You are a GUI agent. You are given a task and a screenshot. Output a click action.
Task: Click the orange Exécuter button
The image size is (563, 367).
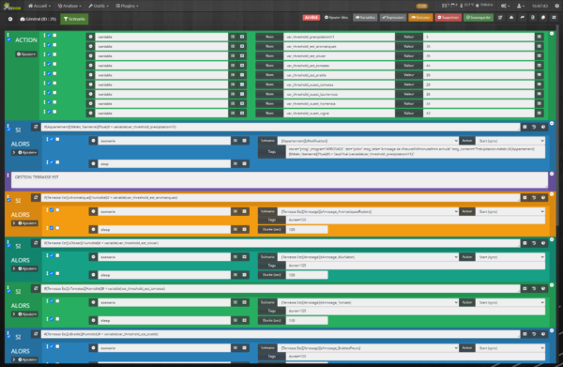[420, 17]
